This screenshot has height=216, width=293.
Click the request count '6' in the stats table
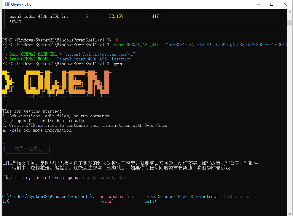87,16
